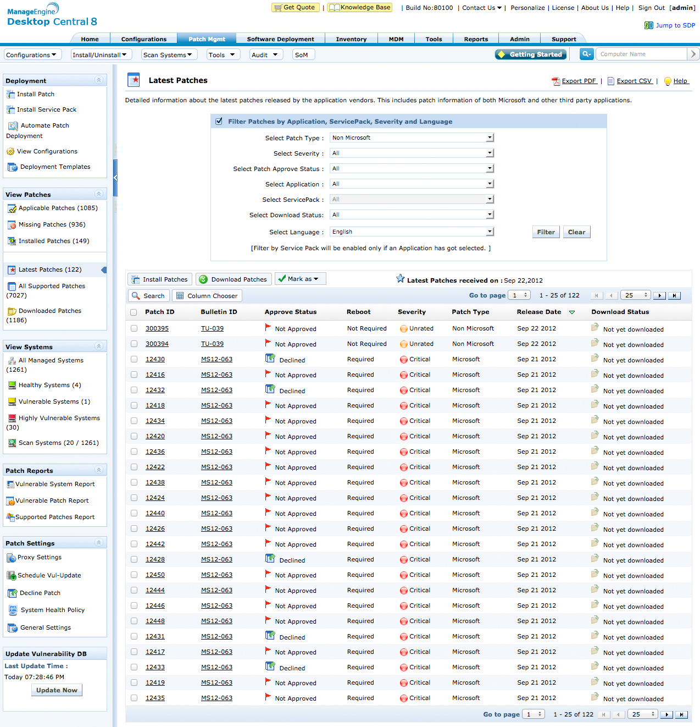Click the Install Patch sidebar icon
The image size is (700, 727).
[x=10, y=95]
